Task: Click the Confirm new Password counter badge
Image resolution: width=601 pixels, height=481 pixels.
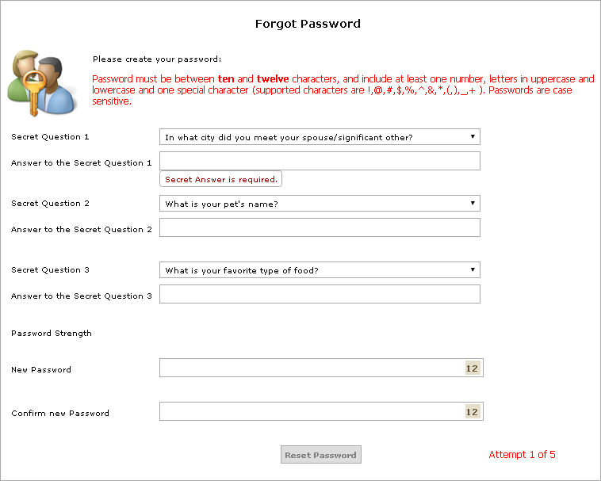Action: pyautogui.click(x=472, y=412)
